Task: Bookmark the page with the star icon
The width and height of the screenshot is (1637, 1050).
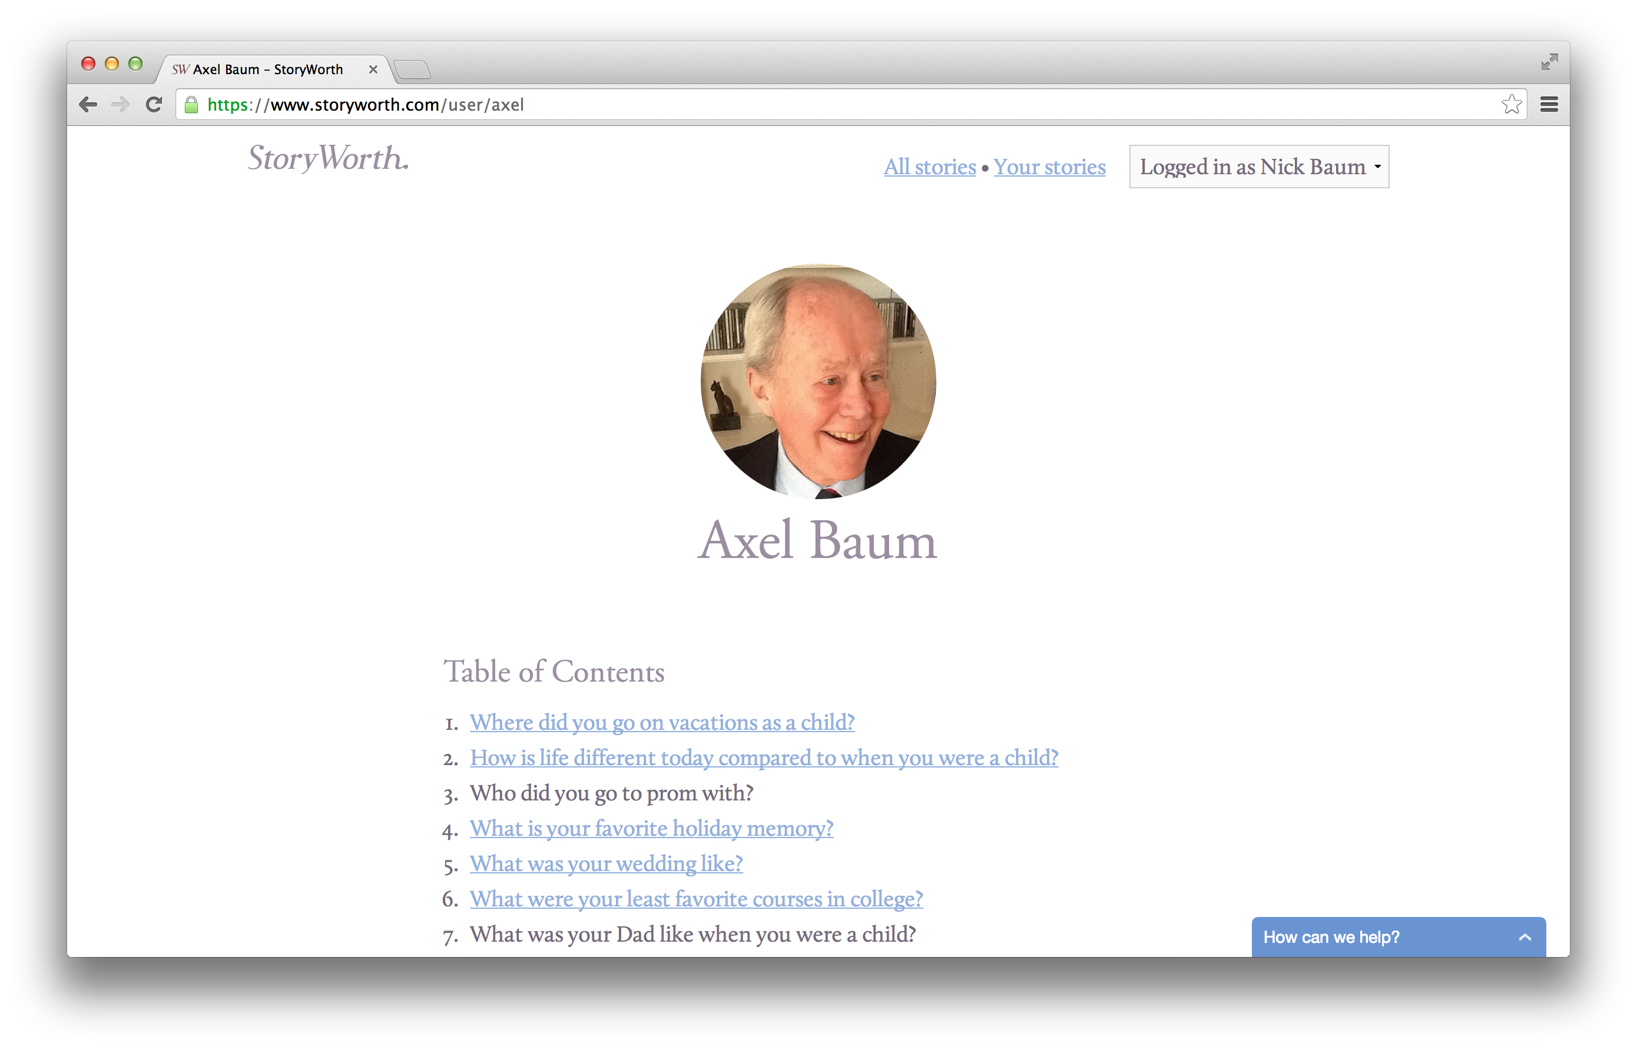Action: [1512, 104]
